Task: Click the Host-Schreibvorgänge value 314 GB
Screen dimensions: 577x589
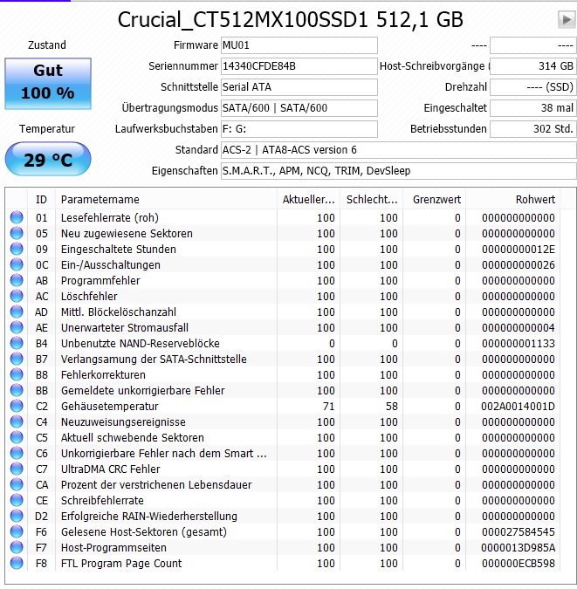Action: 533,66
